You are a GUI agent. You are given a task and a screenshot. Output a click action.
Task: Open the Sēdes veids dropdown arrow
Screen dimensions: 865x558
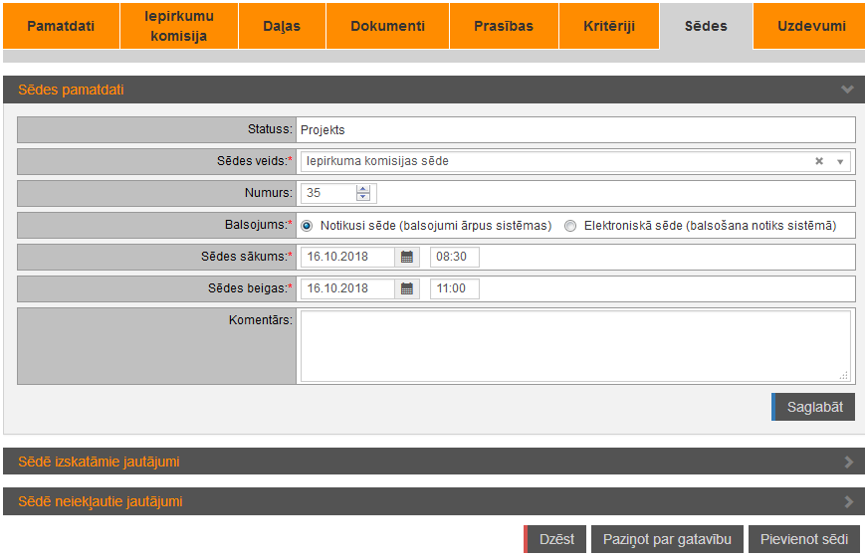(839, 161)
